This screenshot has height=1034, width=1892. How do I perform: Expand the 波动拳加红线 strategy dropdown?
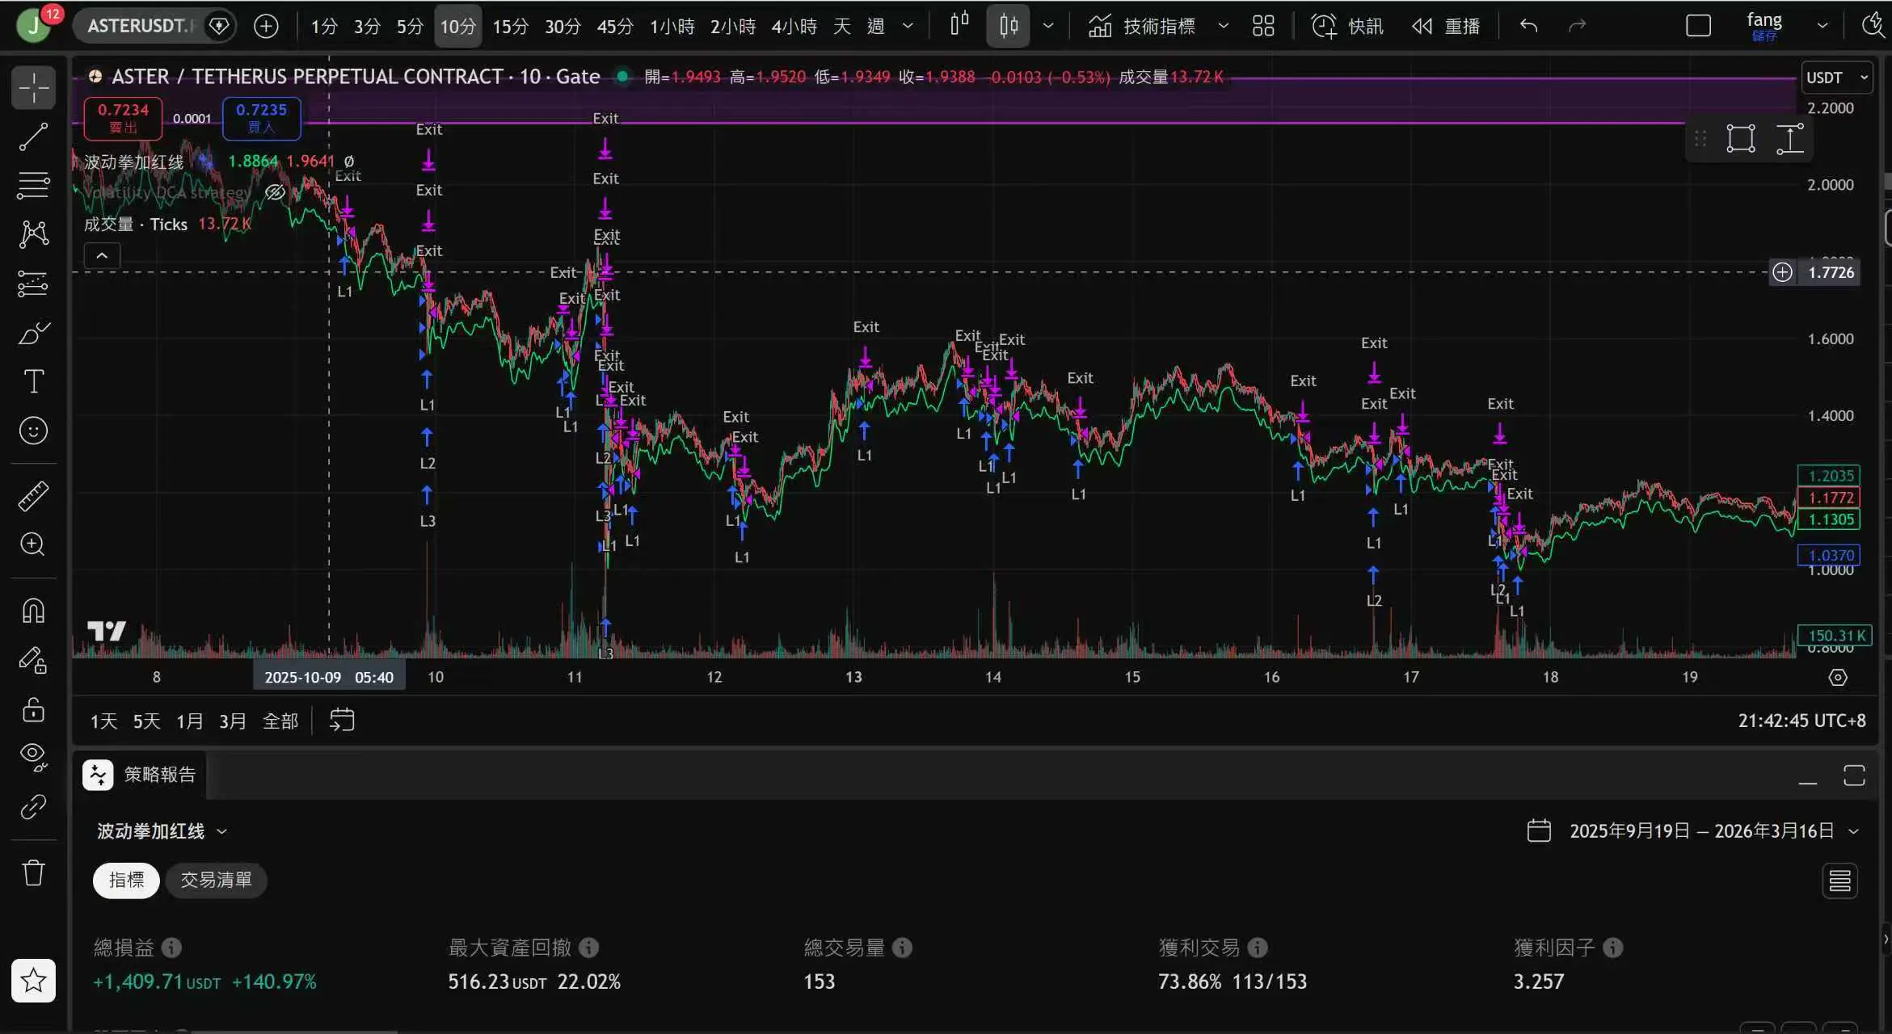[x=162, y=831]
